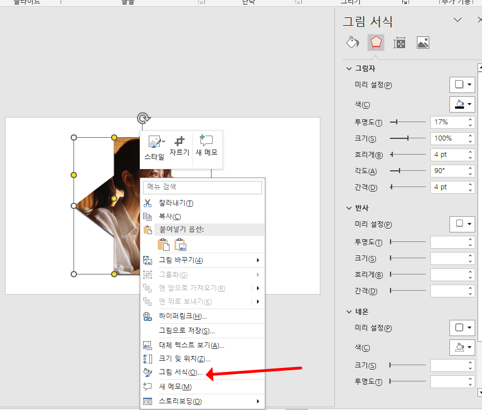The image size is (482, 410).
Task: Open the 반사 미리 설정 preset dropdown
Action: tap(462, 224)
